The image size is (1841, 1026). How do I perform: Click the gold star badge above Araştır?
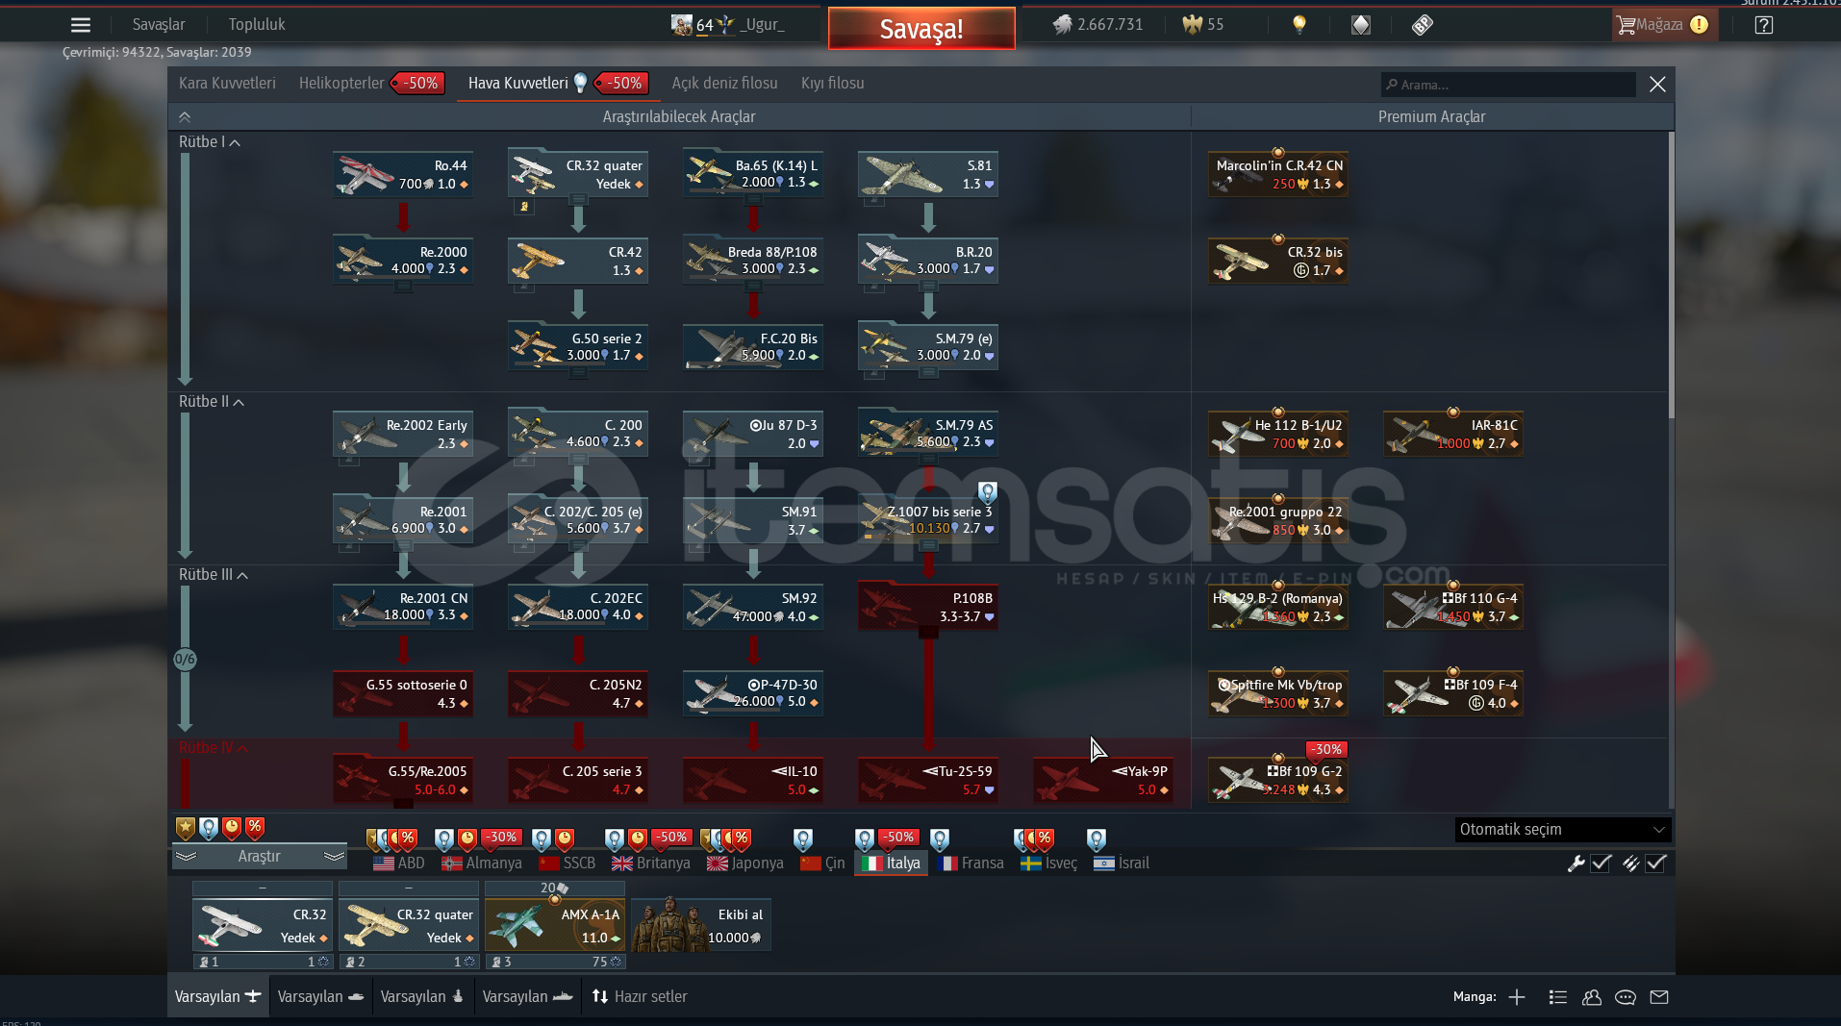186,828
